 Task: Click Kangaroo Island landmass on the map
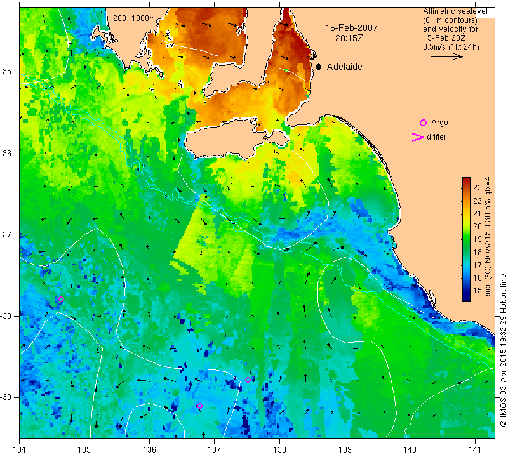tap(227, 140)
